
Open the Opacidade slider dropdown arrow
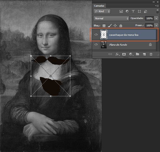click(x=156, y=18)
